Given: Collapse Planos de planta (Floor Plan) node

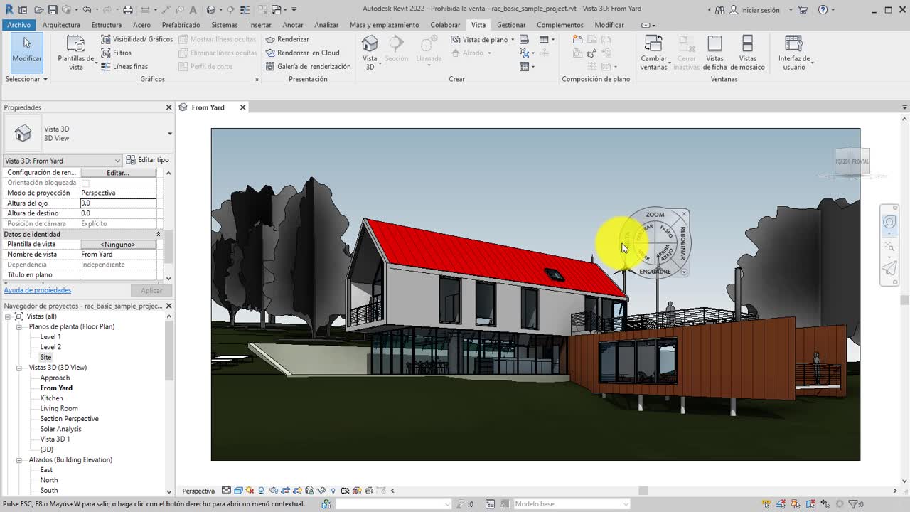Looking at the screenshot, I should point(19,327).
